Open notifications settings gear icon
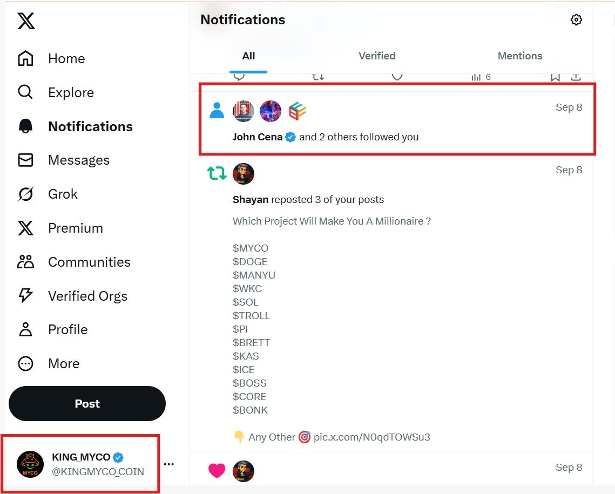 [x=576, y=20]
